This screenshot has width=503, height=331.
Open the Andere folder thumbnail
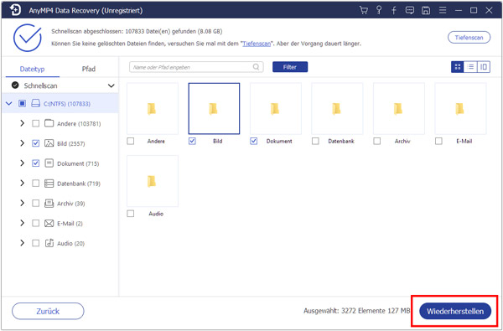(153, 108)
